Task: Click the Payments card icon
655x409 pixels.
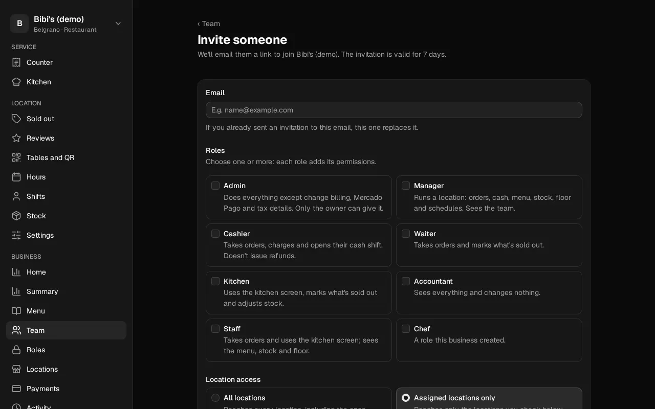Action: click(16, 389)
